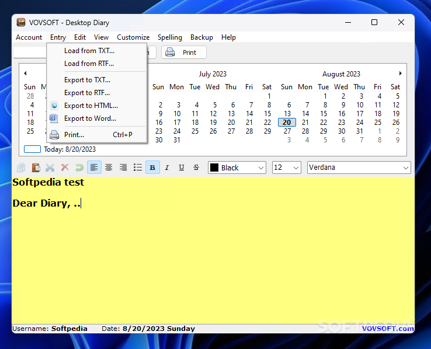Select September 9 in the calendar
The height and width of the screenshot is (349, 431).
click(x=398, y=140)
